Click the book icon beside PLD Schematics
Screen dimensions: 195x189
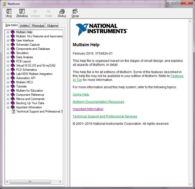[13, 70]
